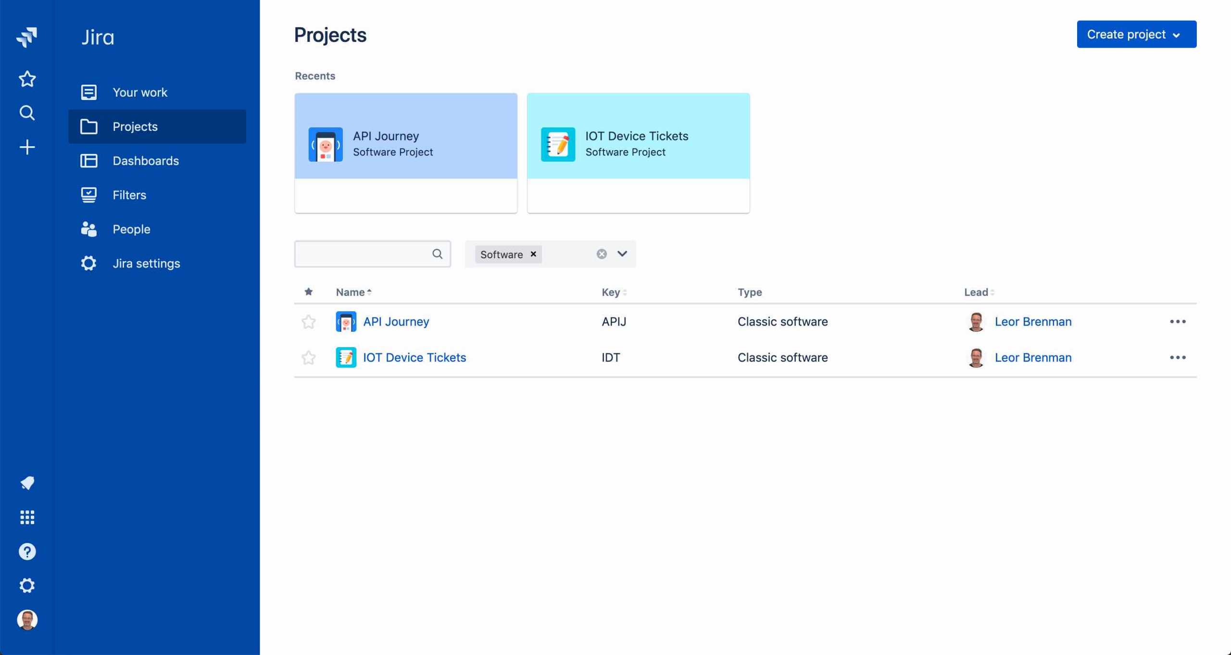The image size is (1231, 655).
Task: Open Jira settings
Action: click(157, 264)
